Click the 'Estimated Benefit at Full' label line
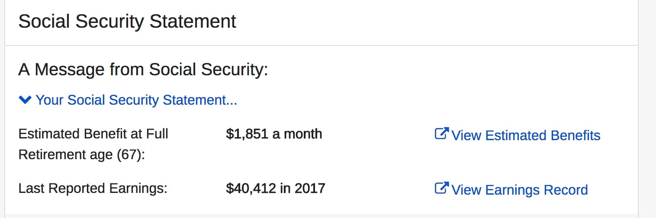This screenshot has height=218, width=656. click(93, 134)
